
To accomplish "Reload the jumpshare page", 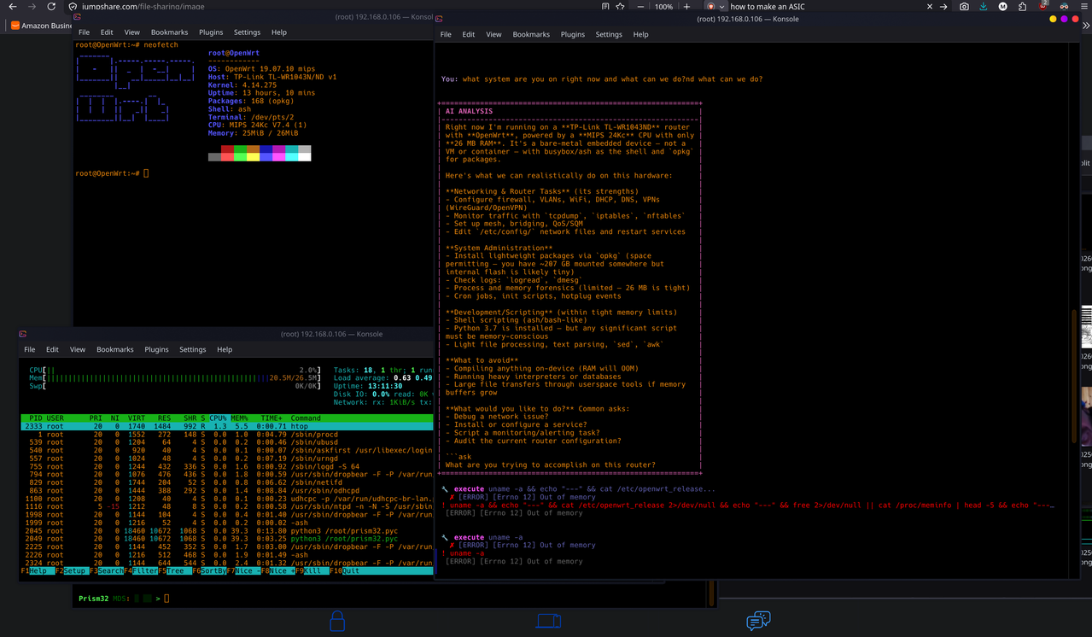I will pos(51,6).
